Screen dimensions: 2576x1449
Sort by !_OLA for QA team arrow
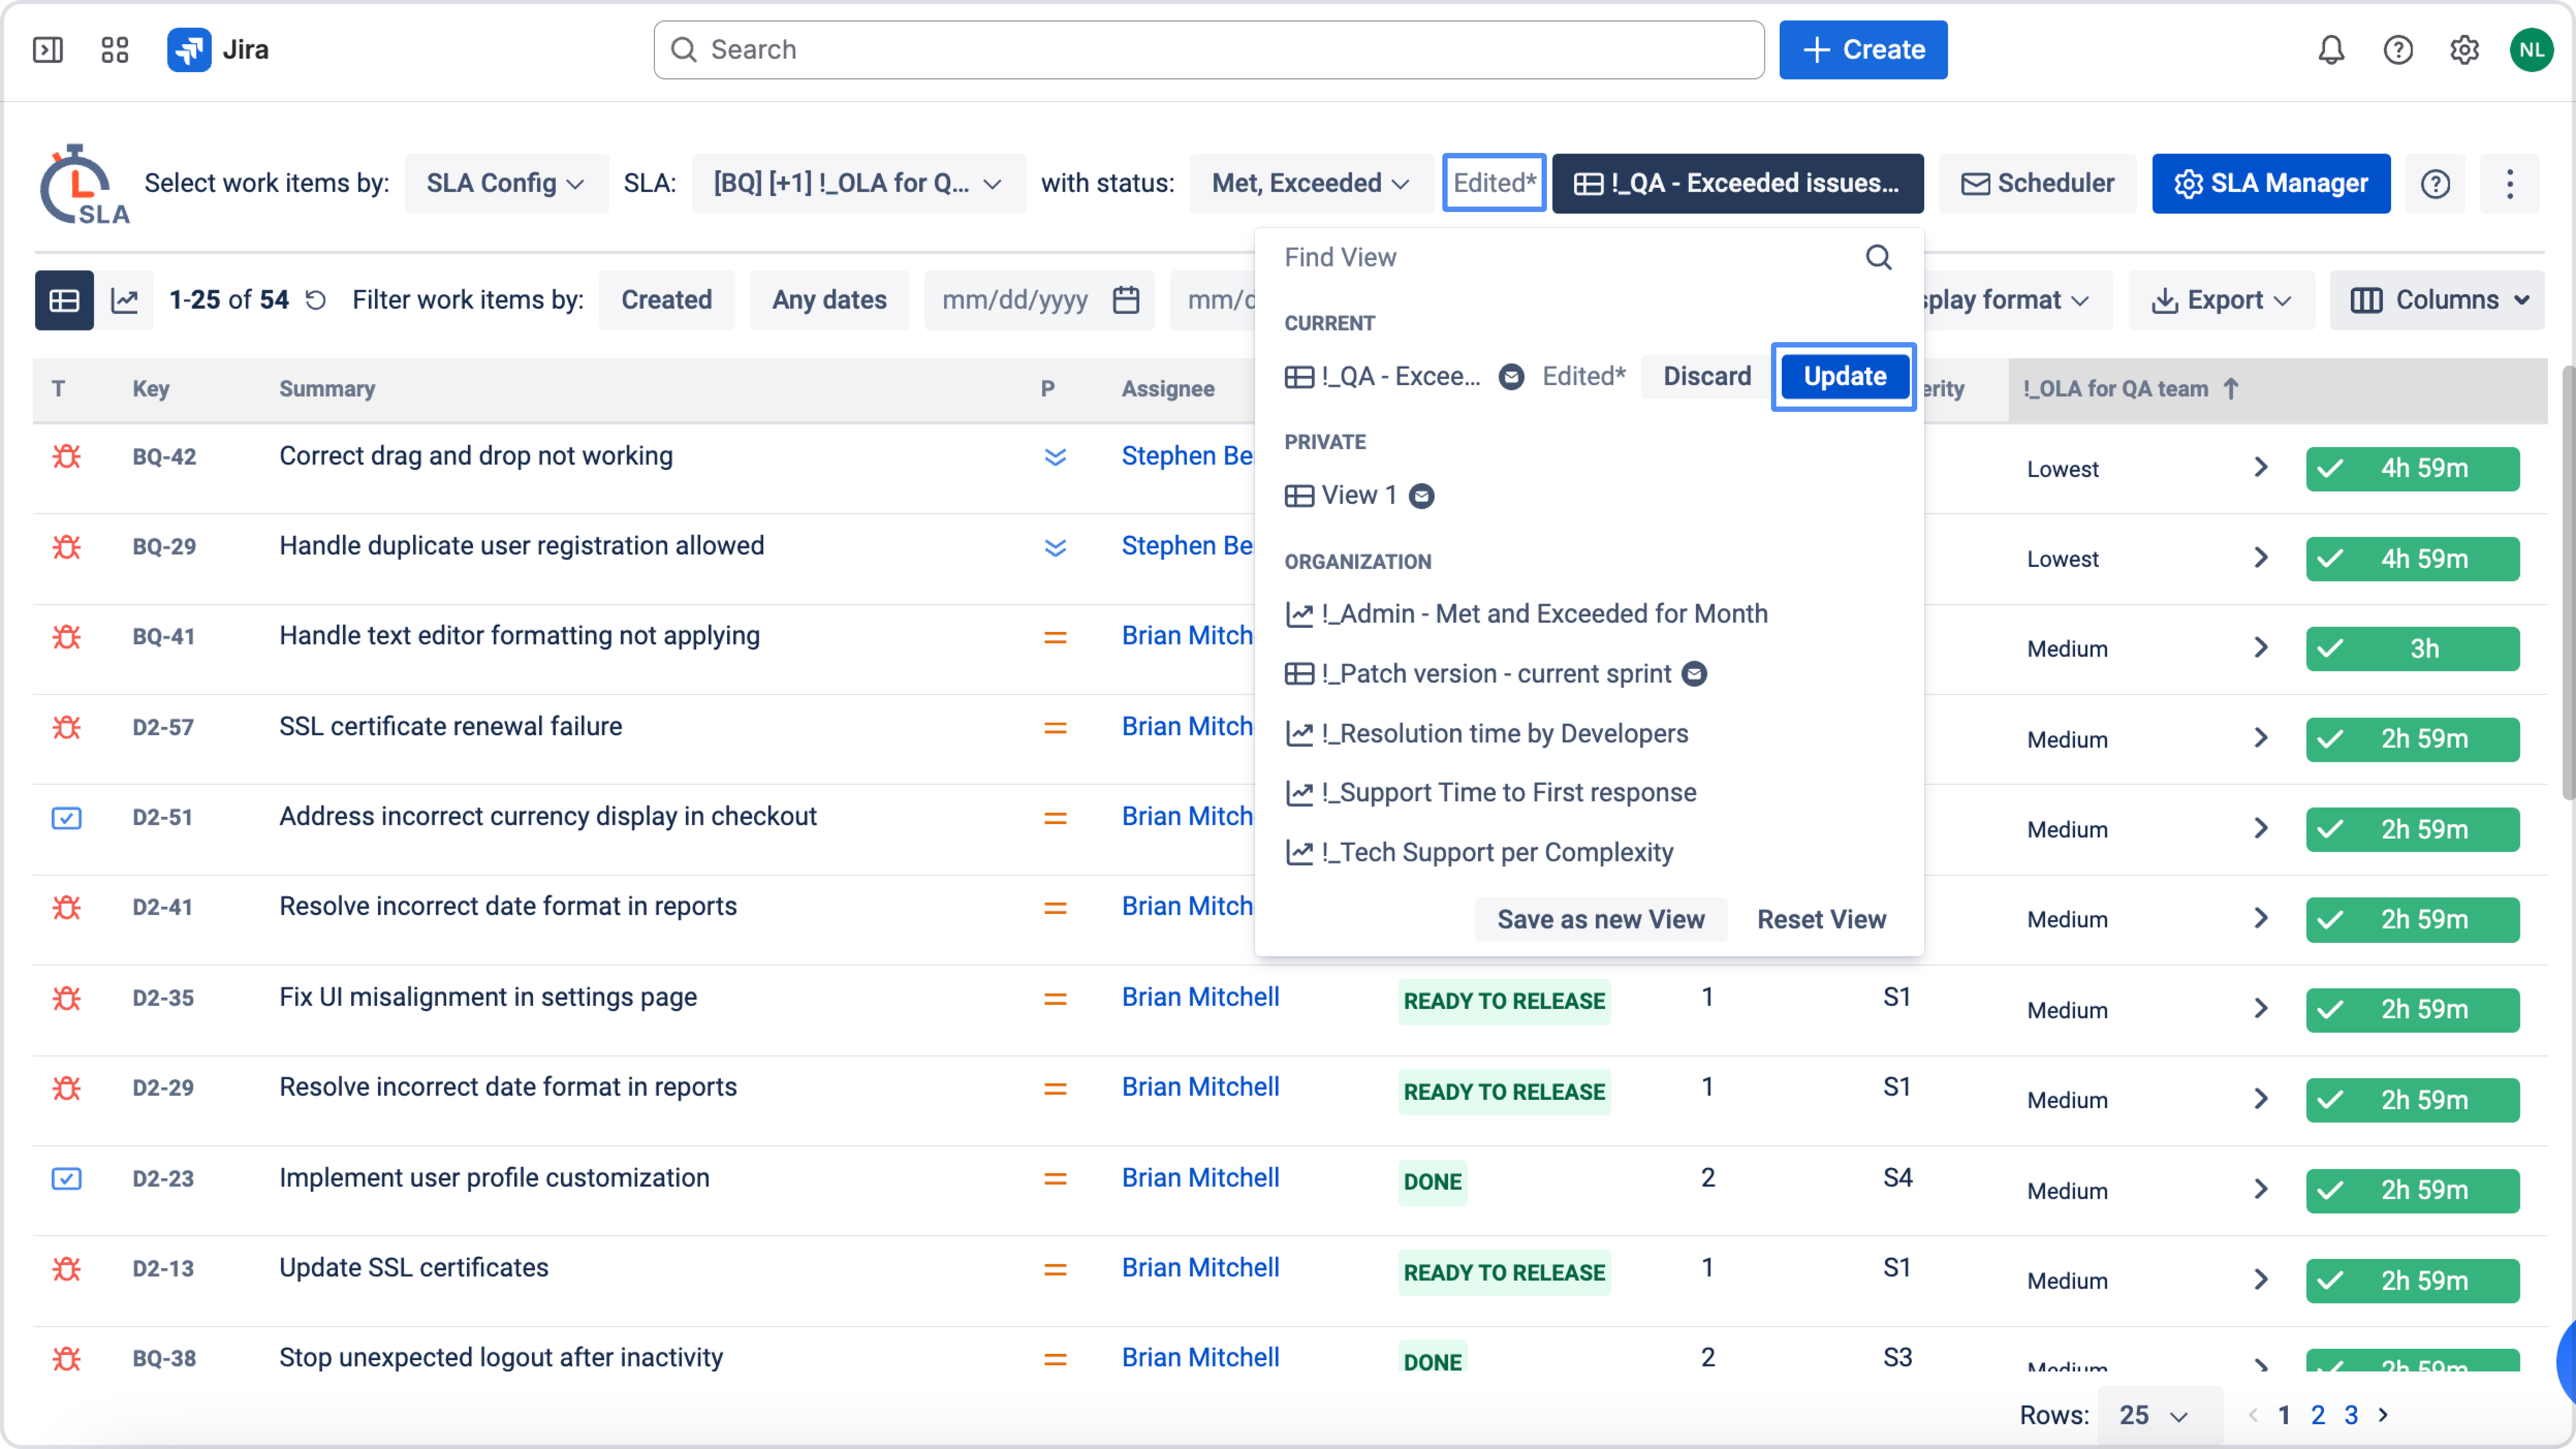click(2231, 389)
